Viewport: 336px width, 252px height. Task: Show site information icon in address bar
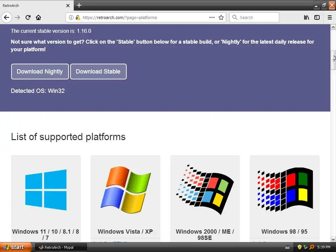click(71, 17)
